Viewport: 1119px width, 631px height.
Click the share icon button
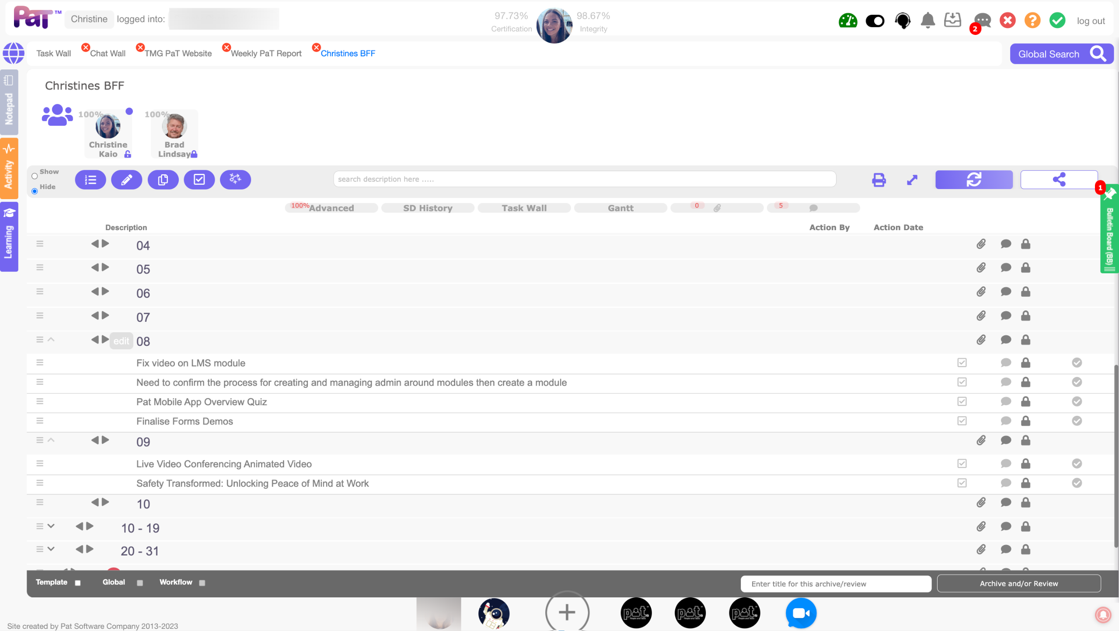coord(1059,179)
